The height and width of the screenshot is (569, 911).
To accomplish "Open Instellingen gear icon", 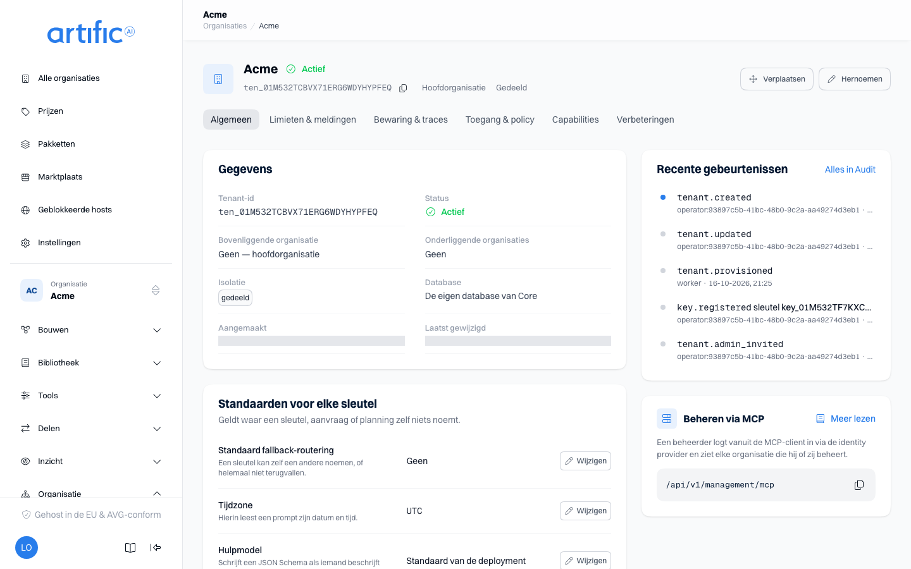I will pyautogui.click(x=25, y=243).
